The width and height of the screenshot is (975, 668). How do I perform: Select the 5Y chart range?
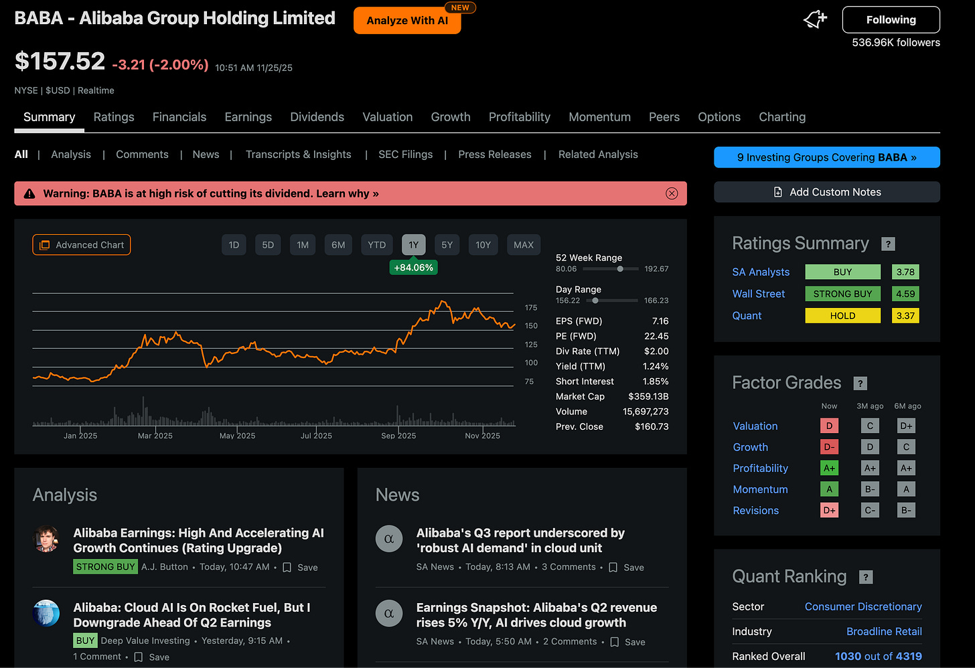point(447,245)
